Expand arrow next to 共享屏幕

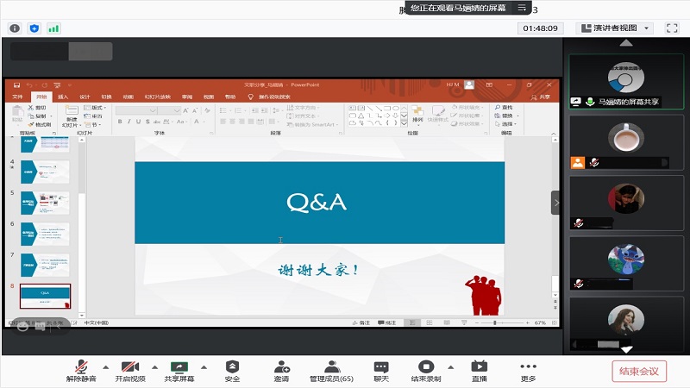[204, 367]
